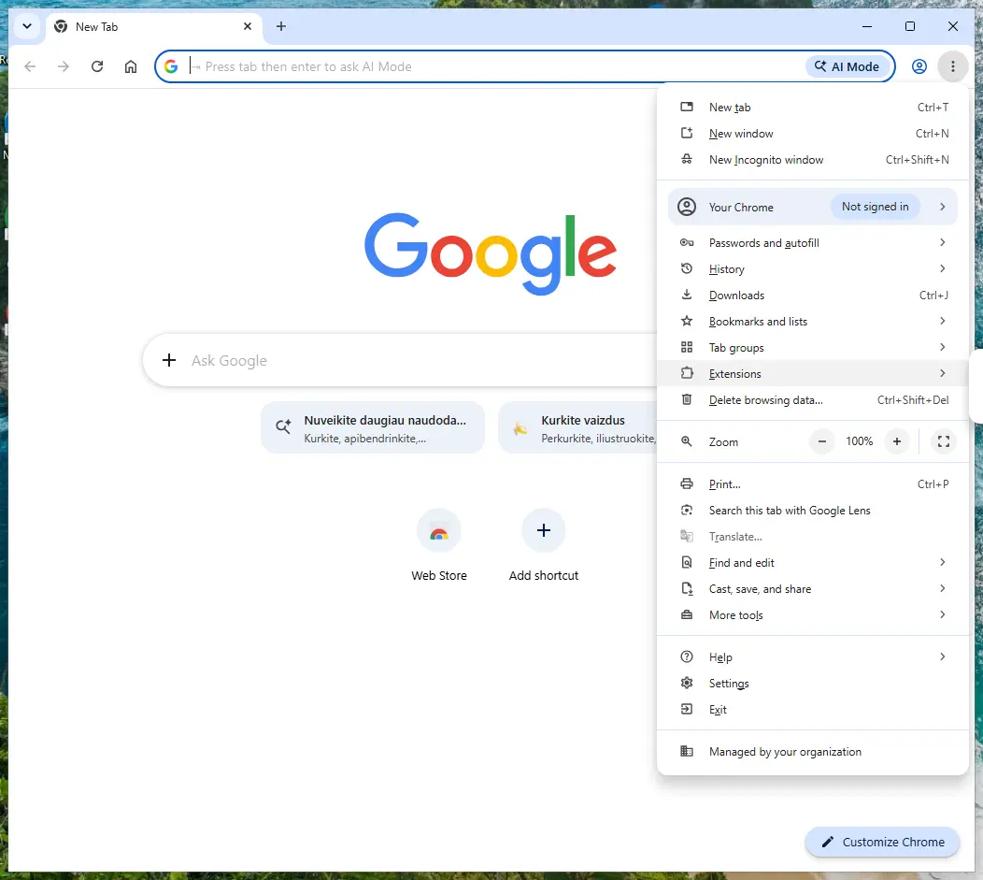The height and width of the screenshot is (880, 983).
Task: Click the Find and edit icon
Action: coord(687,563)
